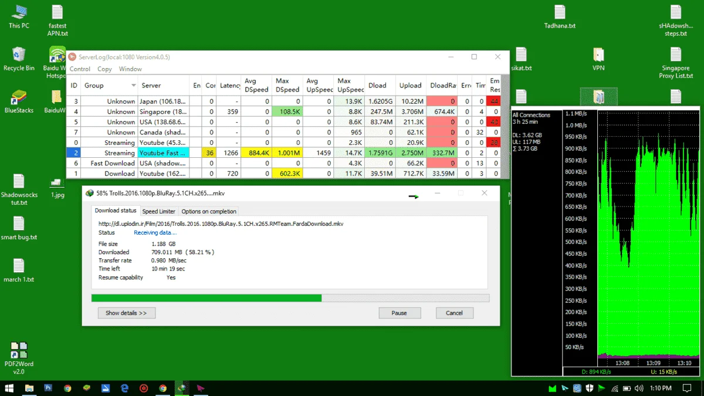This screenshot has width=704, height=396.
Task: Click the 674.4K DloadRaw cell
Action: [442, 111]
